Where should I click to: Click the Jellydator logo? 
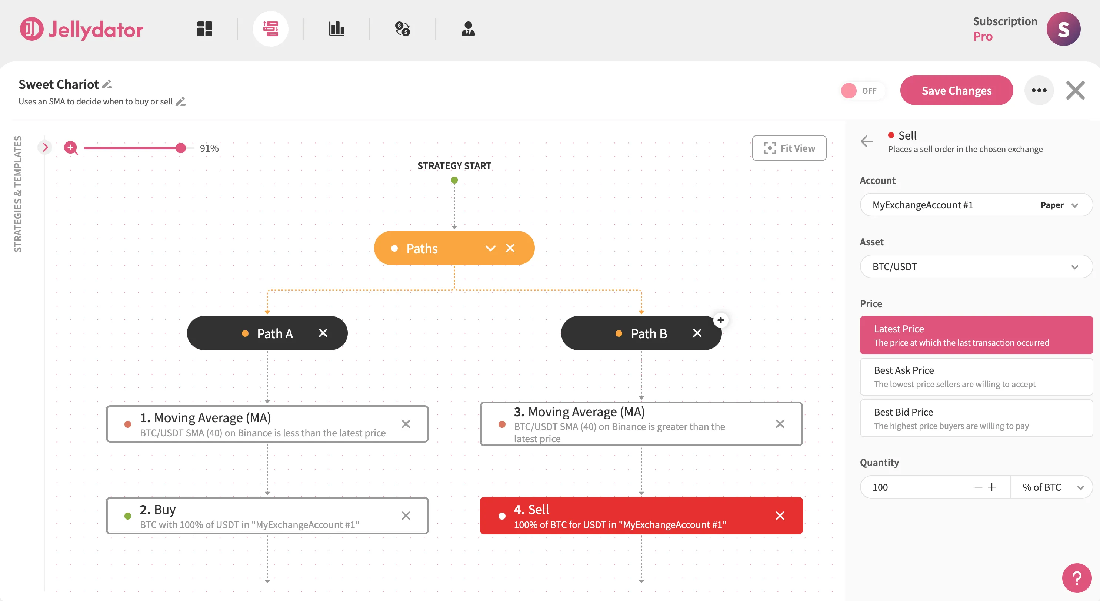pyautogui.click(x=81, y=29)
